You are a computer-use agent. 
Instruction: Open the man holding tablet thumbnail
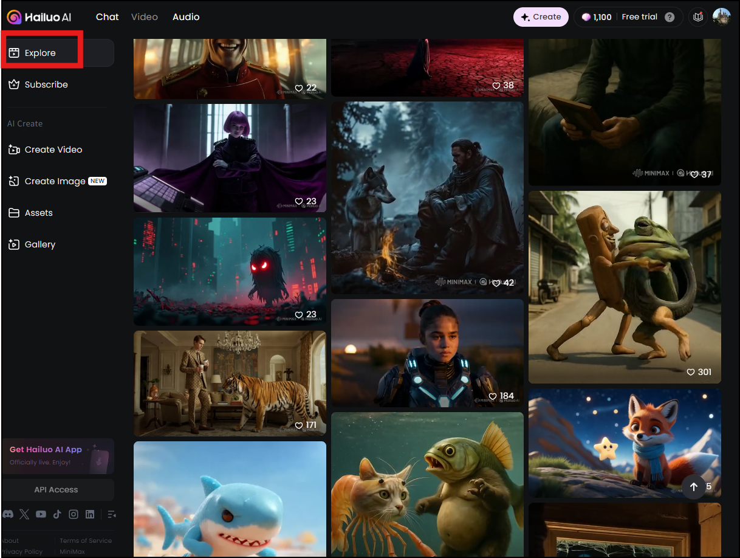(625, 112)
